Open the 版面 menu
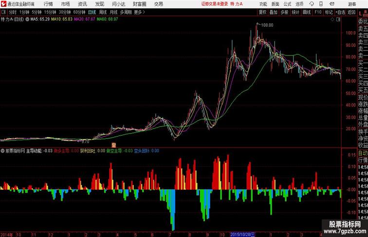 276,4
